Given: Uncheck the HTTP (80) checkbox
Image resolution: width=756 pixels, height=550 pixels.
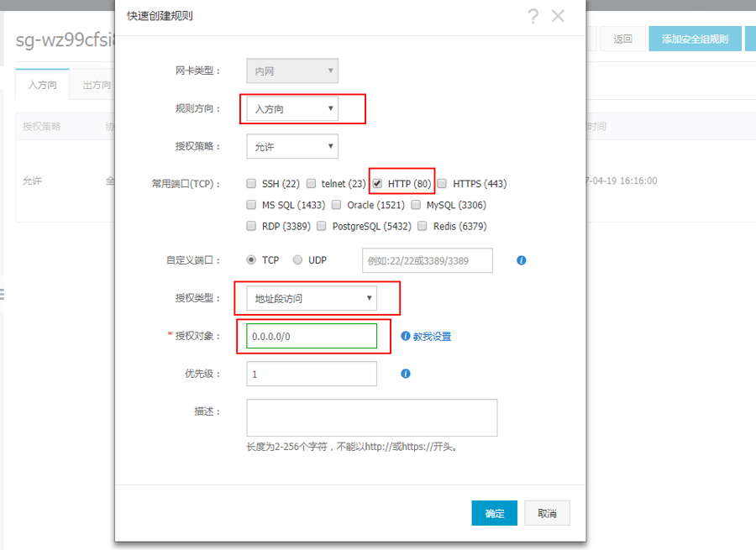Looking at the screenshot, I should click(x=378, y=184).
